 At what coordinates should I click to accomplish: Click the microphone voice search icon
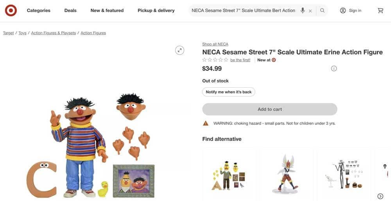(303, 11)
